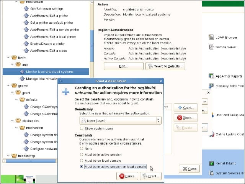Click the green panel button at bottom left
The height and width of the screenshot is (184, 245).
(8, 179)
